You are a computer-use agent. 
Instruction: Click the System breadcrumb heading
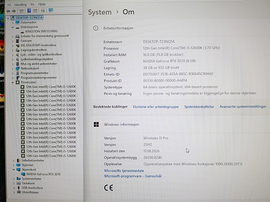click(x=100, y=12)
